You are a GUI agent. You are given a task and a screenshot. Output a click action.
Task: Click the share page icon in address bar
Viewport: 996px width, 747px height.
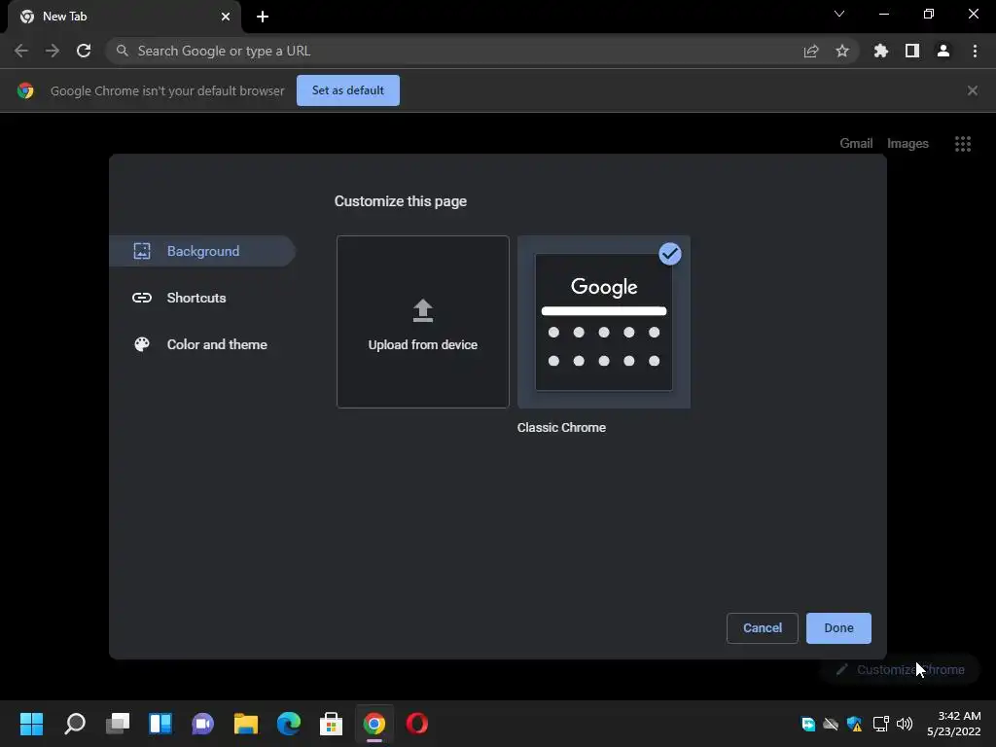811,51
